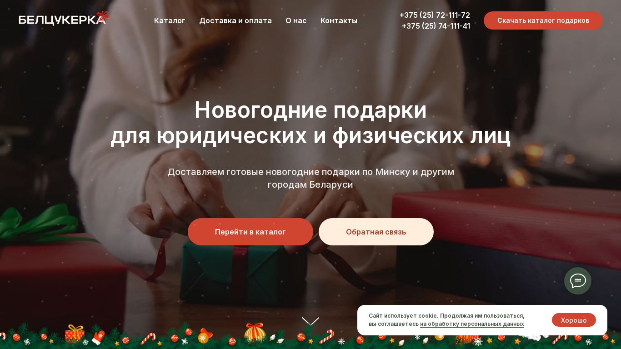Open the chat widget bubble icon
The height and width of the screenshot is (349, 621).
tap(578, 281)
